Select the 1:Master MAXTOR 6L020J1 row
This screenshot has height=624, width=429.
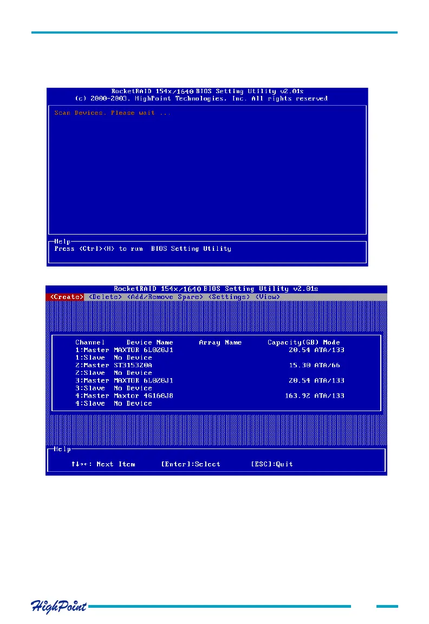click(210, 350)
